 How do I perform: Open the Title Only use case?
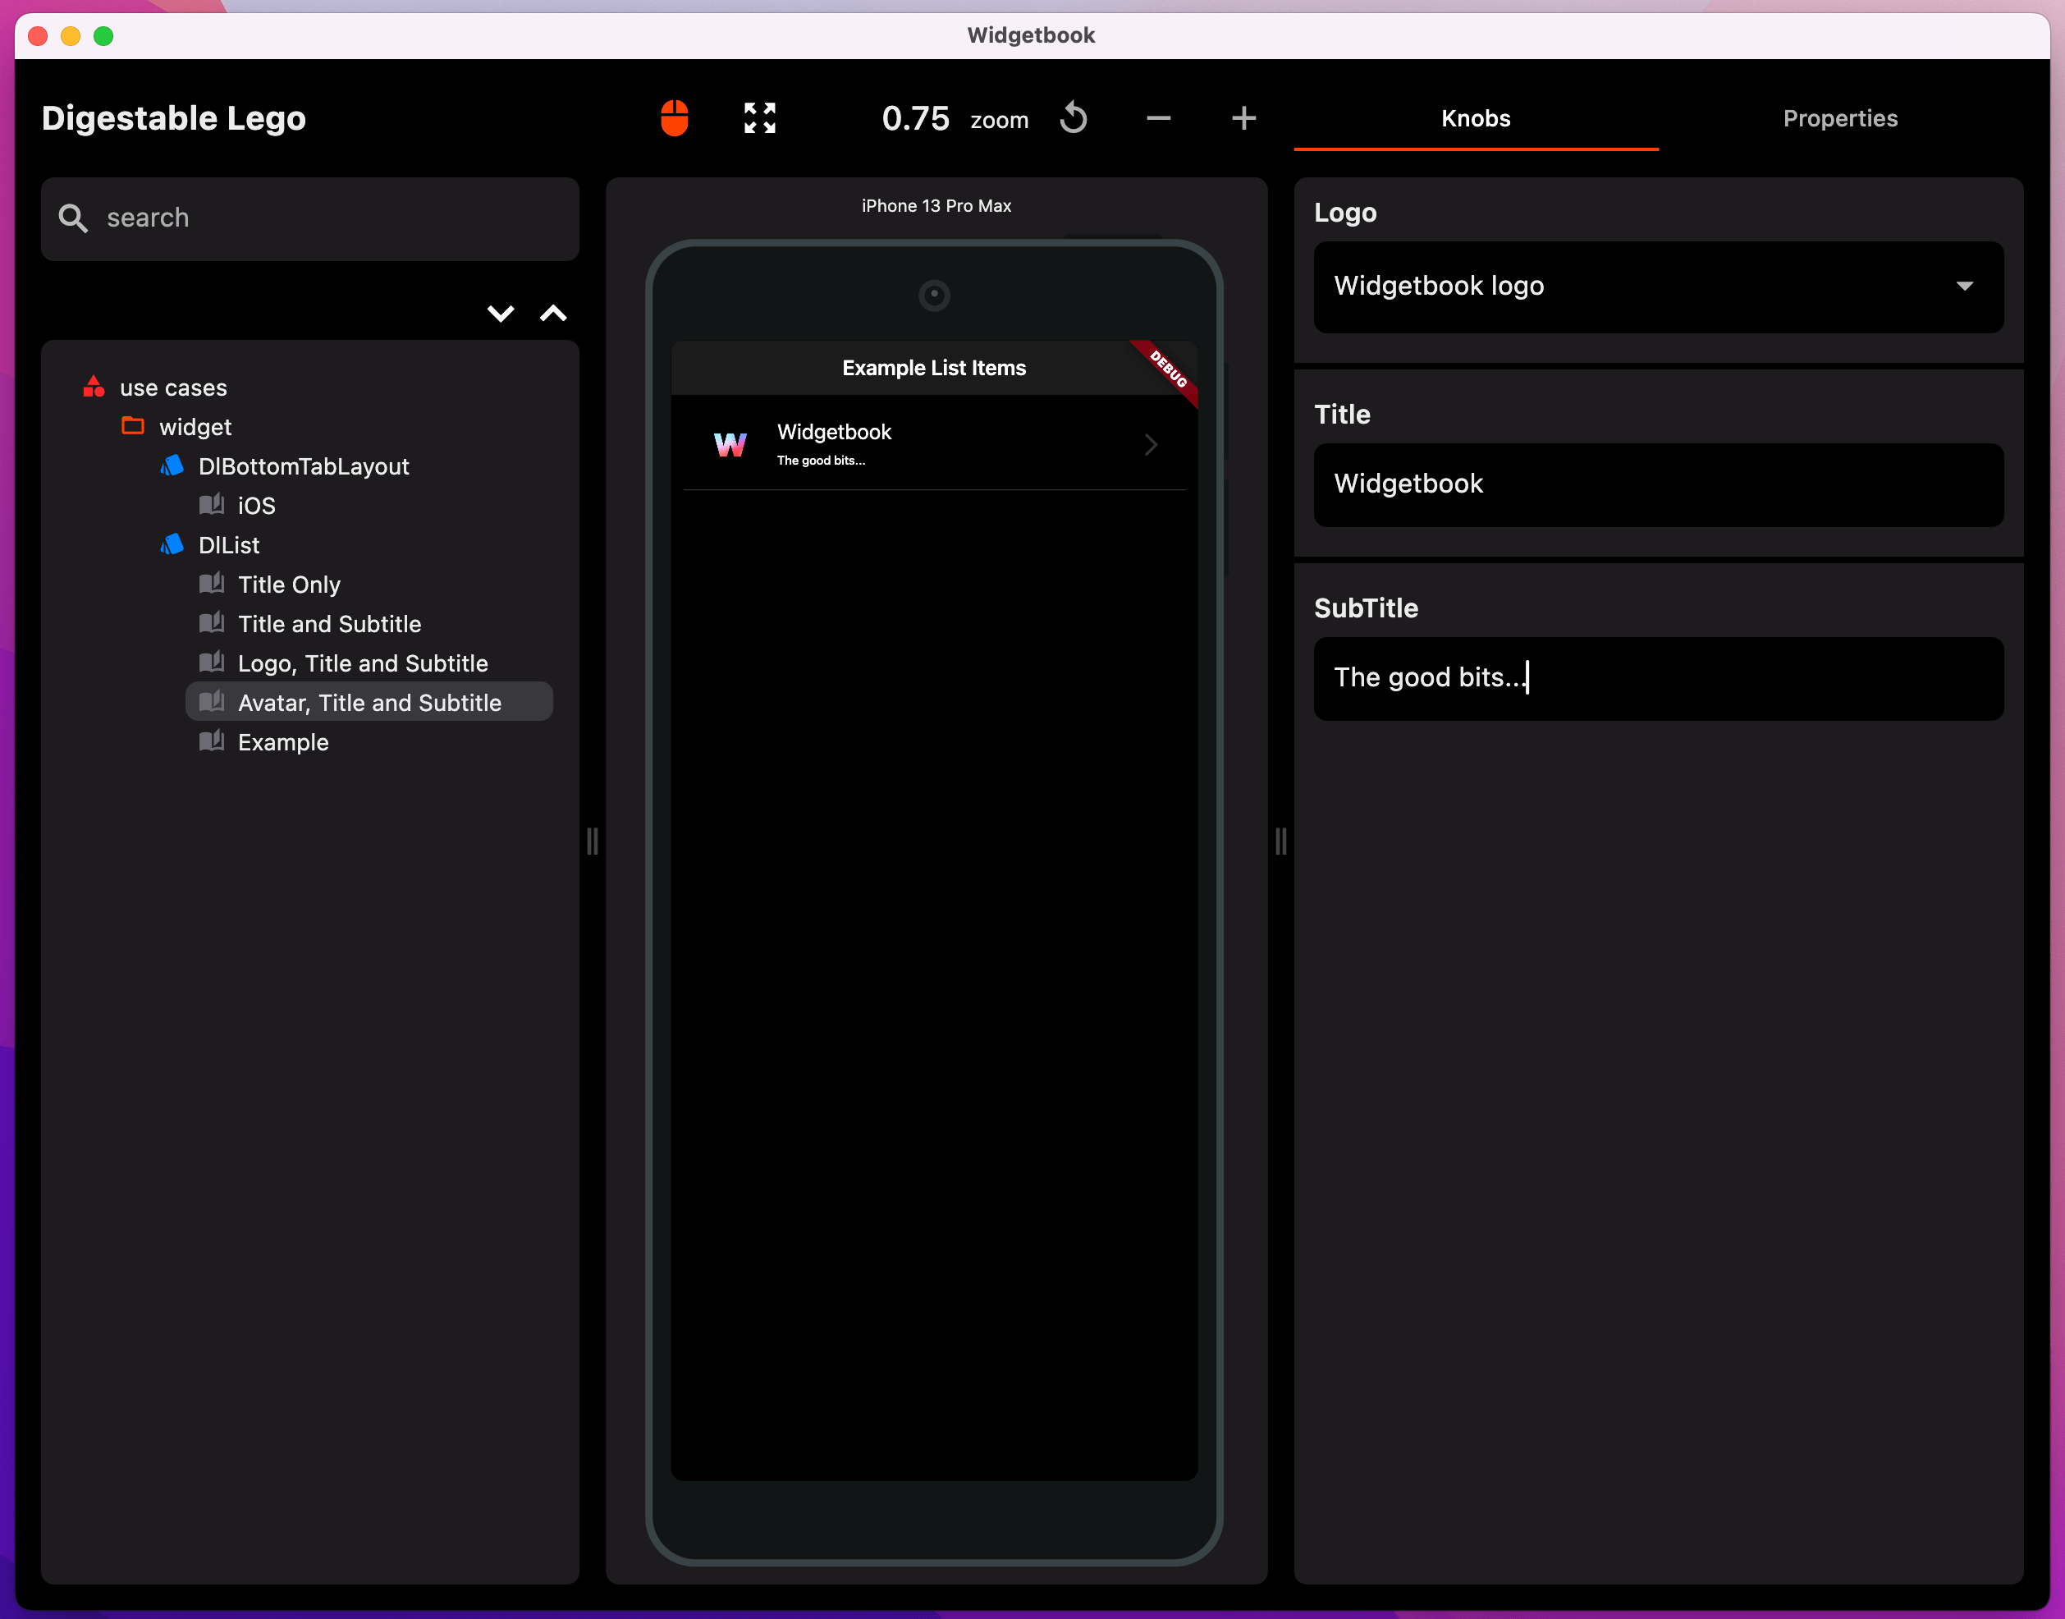pos(288,585)
